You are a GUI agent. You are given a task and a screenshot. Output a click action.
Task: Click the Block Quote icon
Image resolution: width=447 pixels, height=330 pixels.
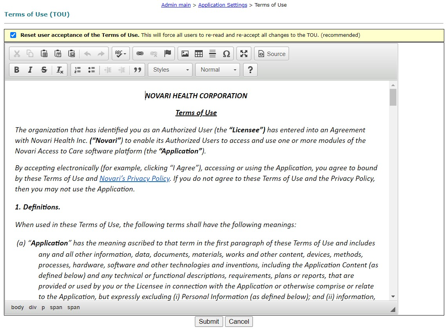(x=138, y=70)
